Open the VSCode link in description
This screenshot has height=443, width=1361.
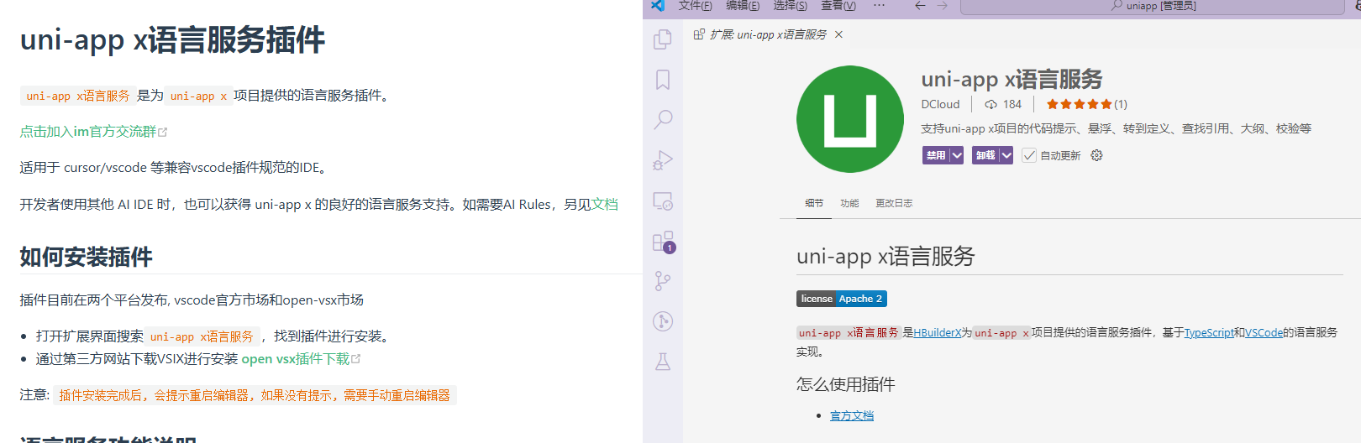point(1264,333)
